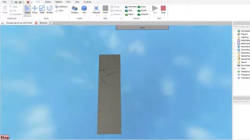Click the Cut scissors button

click(13, 10)
